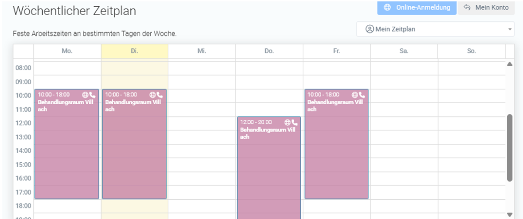Select the Mi. column header
This screenshot has width=523, height=219.
tap(202, 51)
